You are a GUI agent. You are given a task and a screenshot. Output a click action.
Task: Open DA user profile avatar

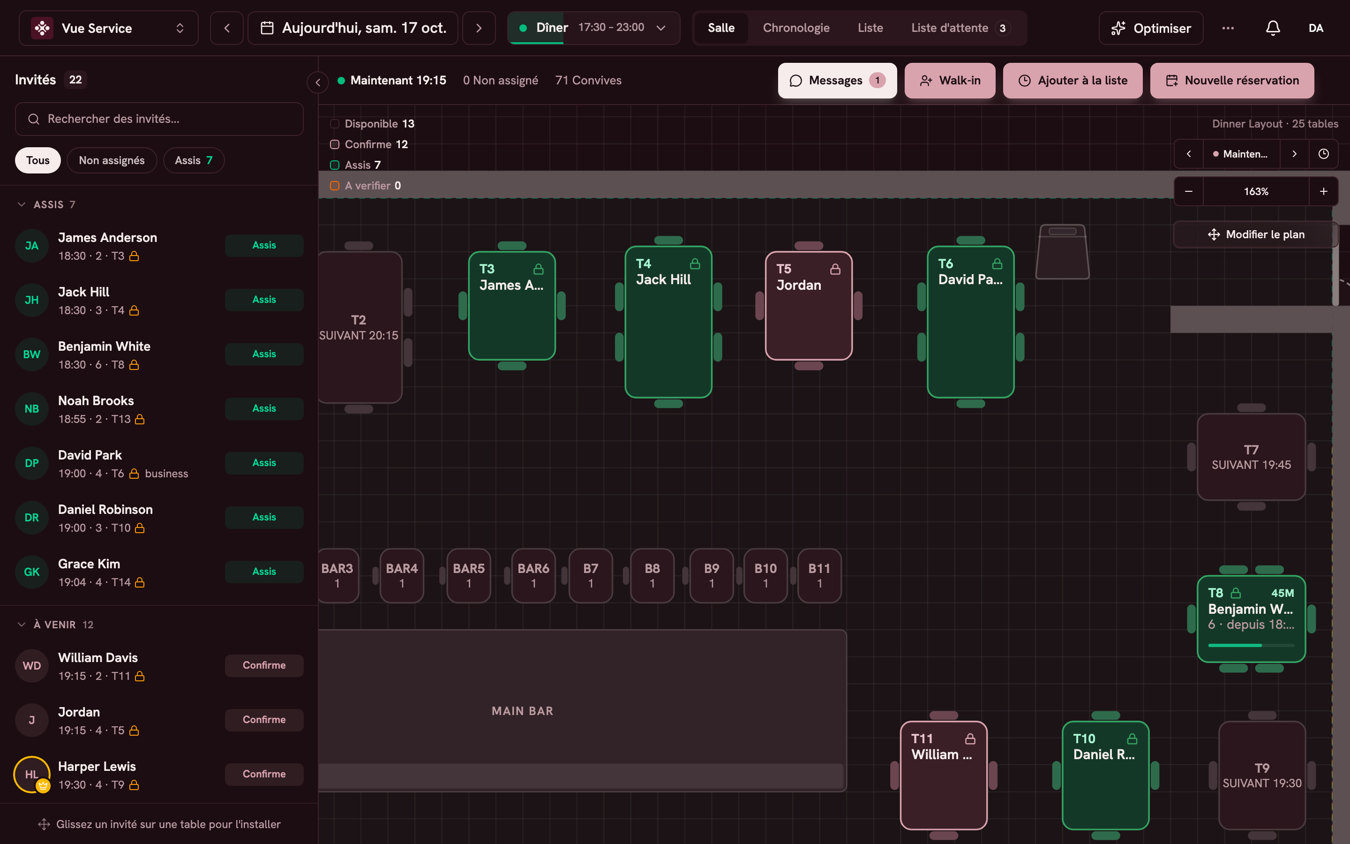click(1315, 28)
